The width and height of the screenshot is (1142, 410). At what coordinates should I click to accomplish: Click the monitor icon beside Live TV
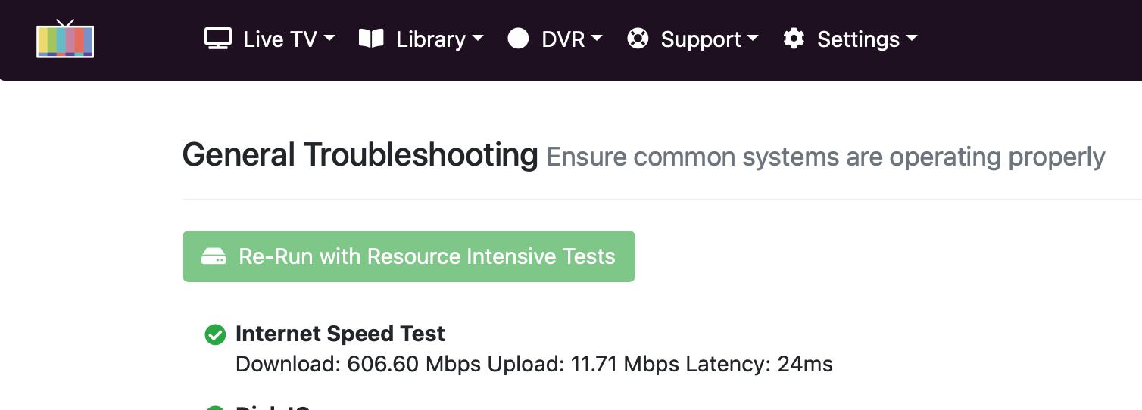(218, 39)
